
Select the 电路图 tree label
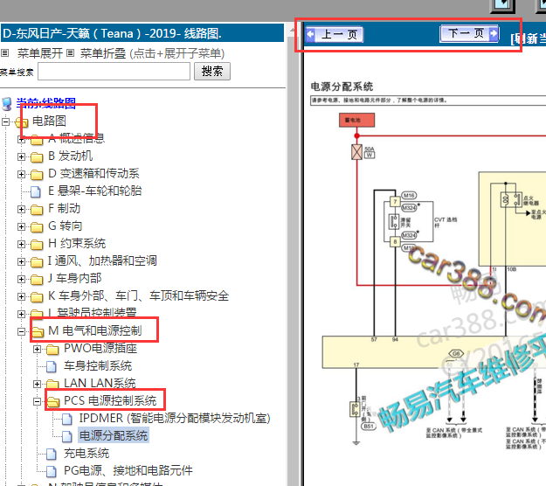point(49,121)
